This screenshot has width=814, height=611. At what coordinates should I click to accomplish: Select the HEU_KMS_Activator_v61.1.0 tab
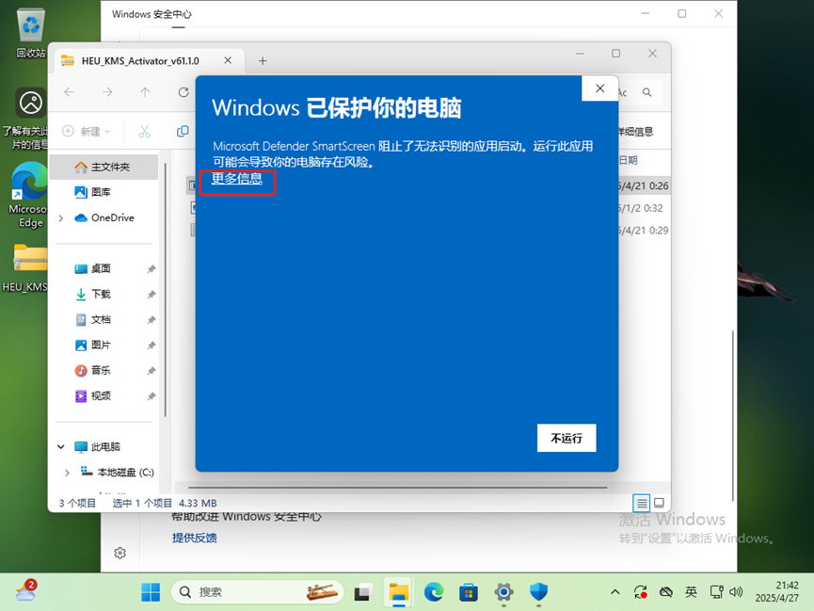139,60
